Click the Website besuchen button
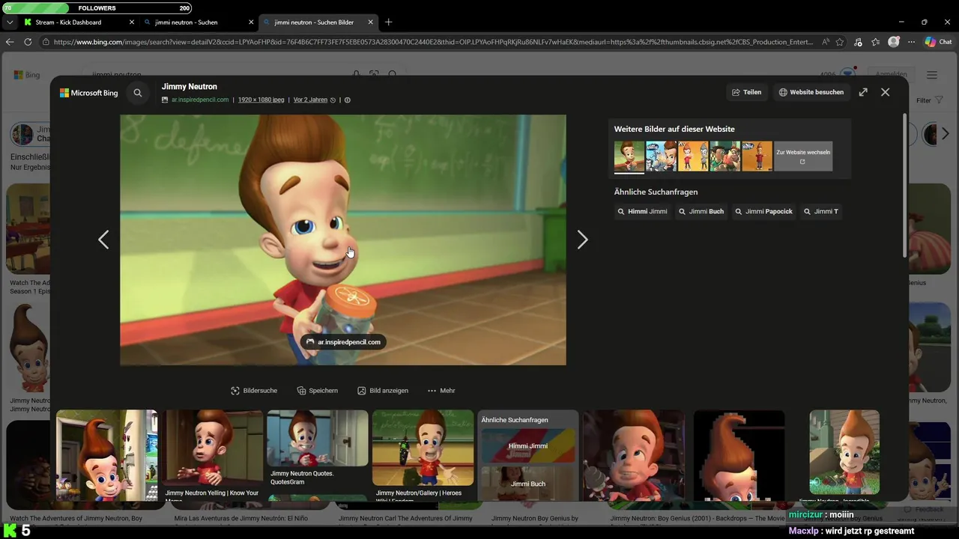Screen dimensions: 959x539 click(x=811, y=92)
